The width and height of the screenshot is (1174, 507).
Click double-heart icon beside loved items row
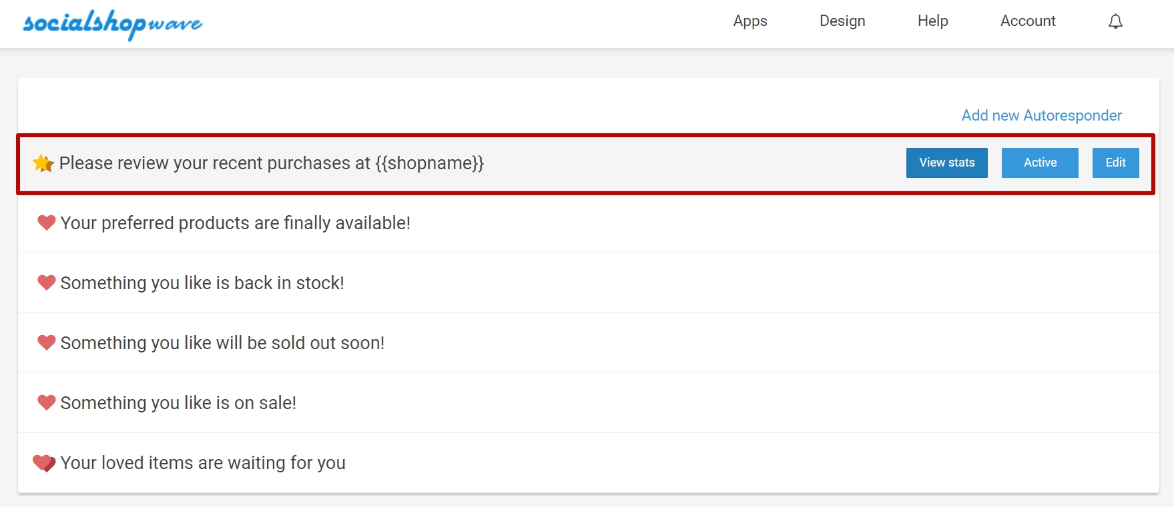point(44,463)
